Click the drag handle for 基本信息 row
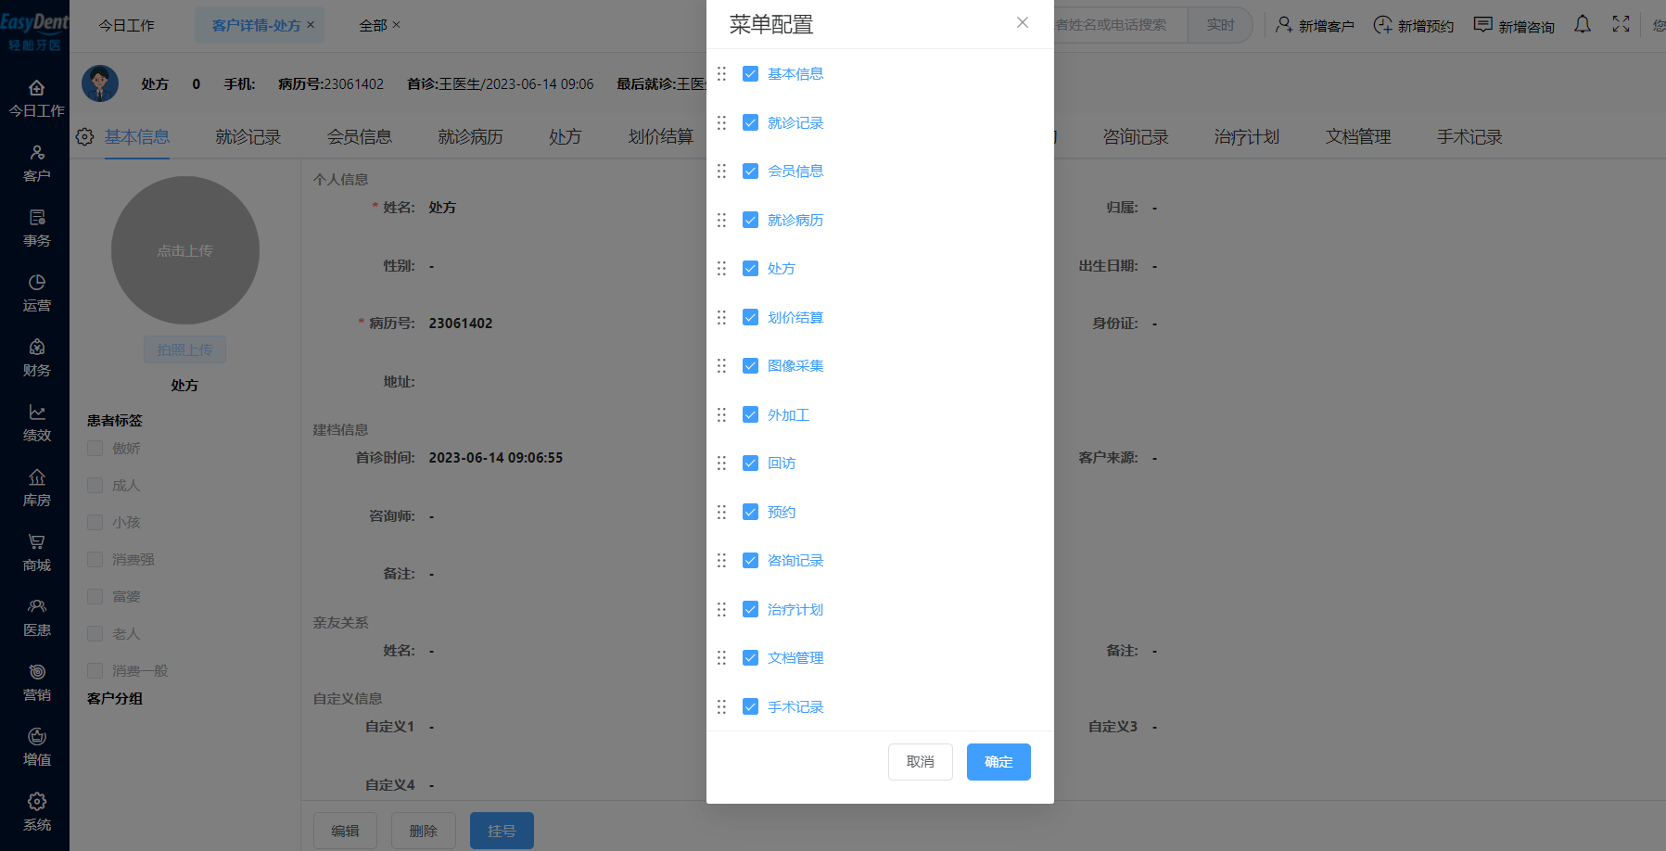This screenshot has width=1666, height=851. [x=721, y=73]
